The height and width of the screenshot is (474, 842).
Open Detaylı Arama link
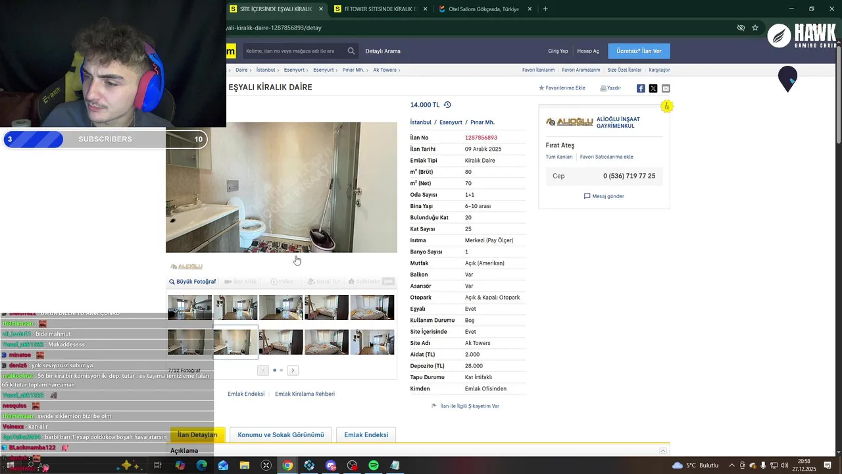pyautogui.click(x=383, y=51)
